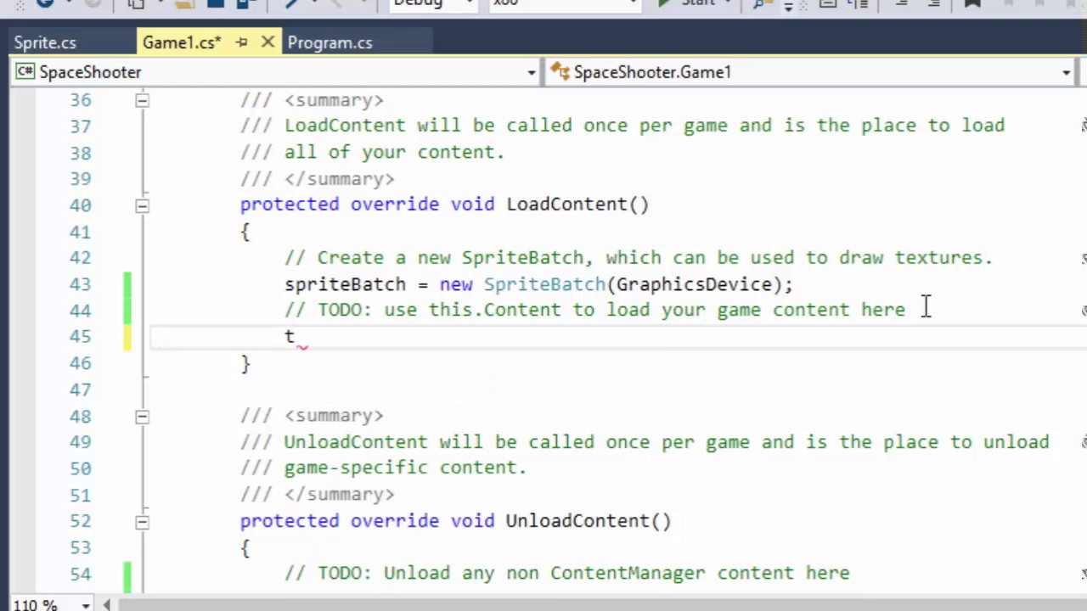Click GraphicsDevice inside the parentheses on line 43

694,284
